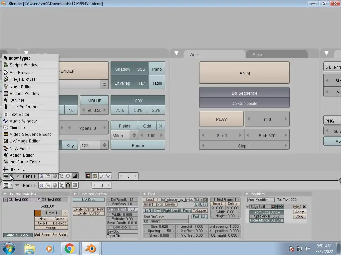Select Scene context icon in upper header
341x255 pixels.
[75, 176]
